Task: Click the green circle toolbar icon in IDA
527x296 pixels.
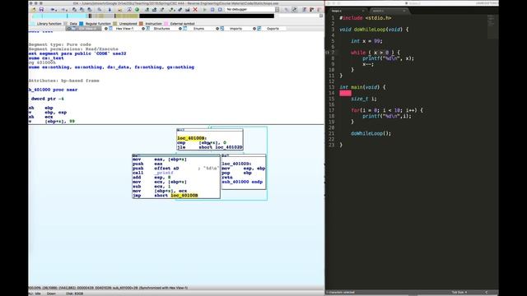Action: [137, 9]
